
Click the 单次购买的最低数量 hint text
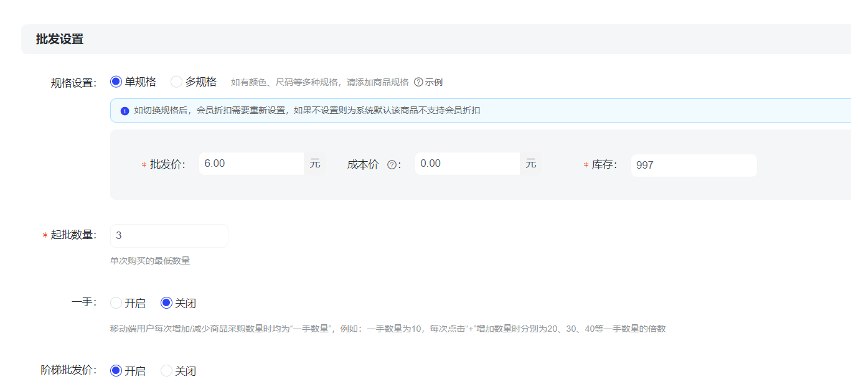[150, 261]
